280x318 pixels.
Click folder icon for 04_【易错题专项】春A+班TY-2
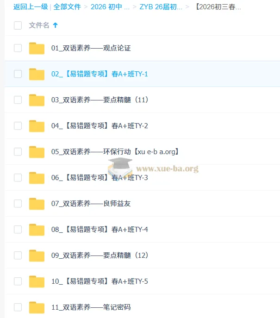pos(37,126)
